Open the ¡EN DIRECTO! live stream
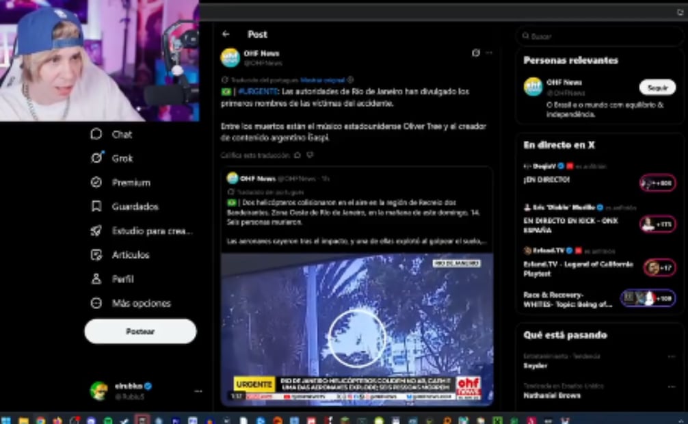 point(546,180)
